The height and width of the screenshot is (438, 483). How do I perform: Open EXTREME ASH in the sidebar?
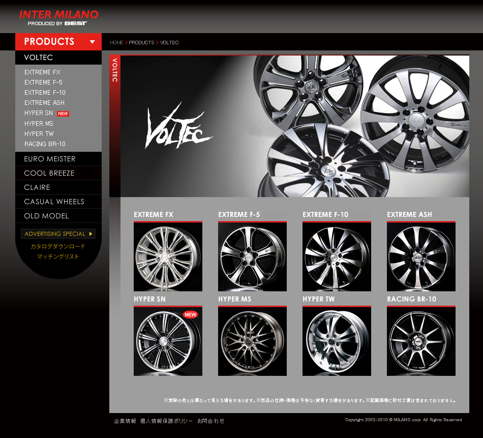coord(44,103)
